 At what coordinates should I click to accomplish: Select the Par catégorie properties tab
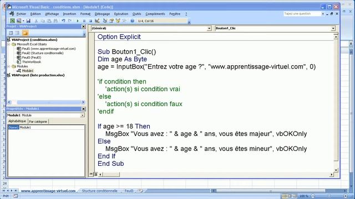38,122
